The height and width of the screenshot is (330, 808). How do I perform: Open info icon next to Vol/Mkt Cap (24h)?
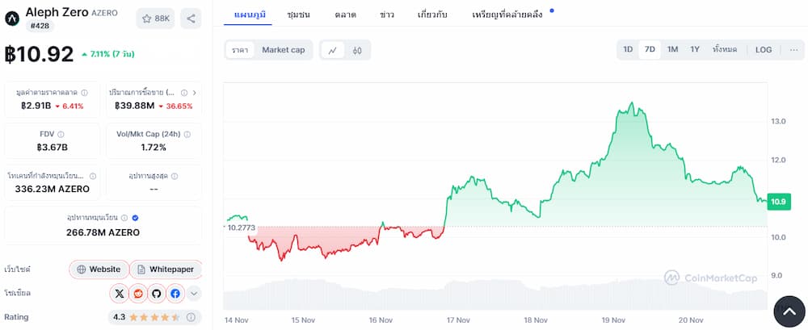click(x=187, y=135)
